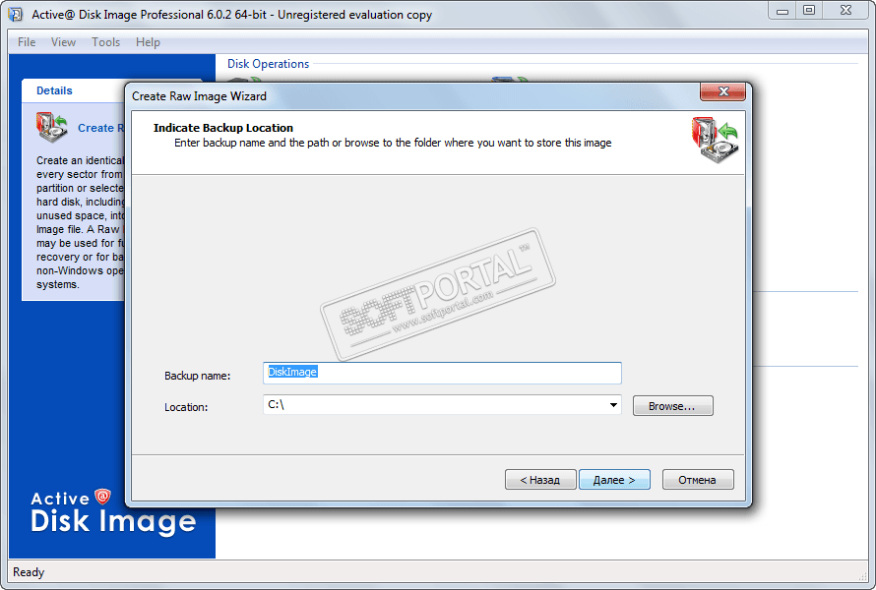Maximize the main application window
The image size is (876, 590).
(x=809, y=11)
